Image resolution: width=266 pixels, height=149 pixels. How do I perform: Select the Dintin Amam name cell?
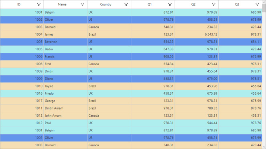[65, 108]
